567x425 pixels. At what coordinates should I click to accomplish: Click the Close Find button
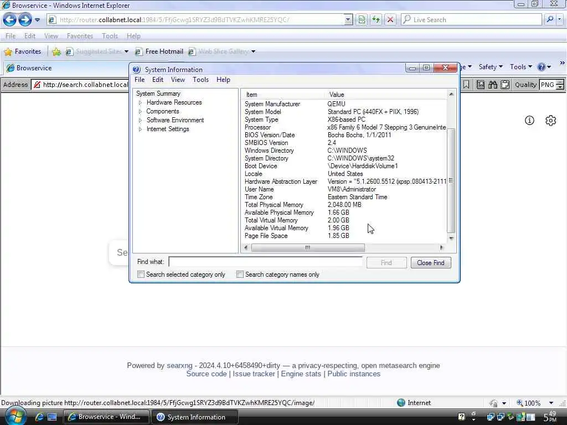coord(430,263)
